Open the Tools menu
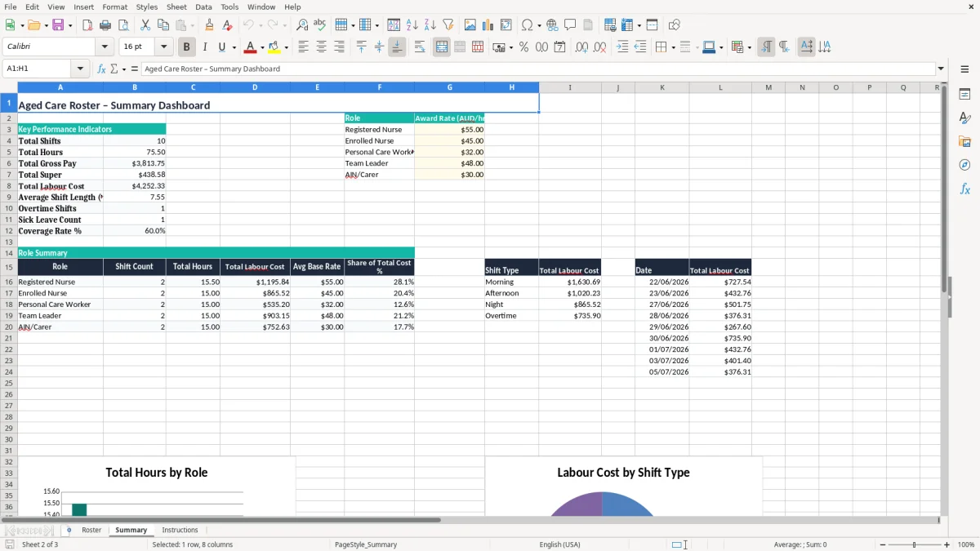This screenshot has width=980, height=551. point(229,7)
